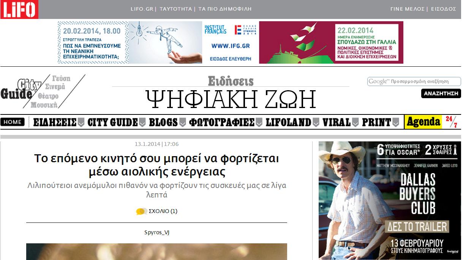Click the Dallas Buyers Club trailer ad
Viewport: 463px width, 260px height.
click(389, 200)
